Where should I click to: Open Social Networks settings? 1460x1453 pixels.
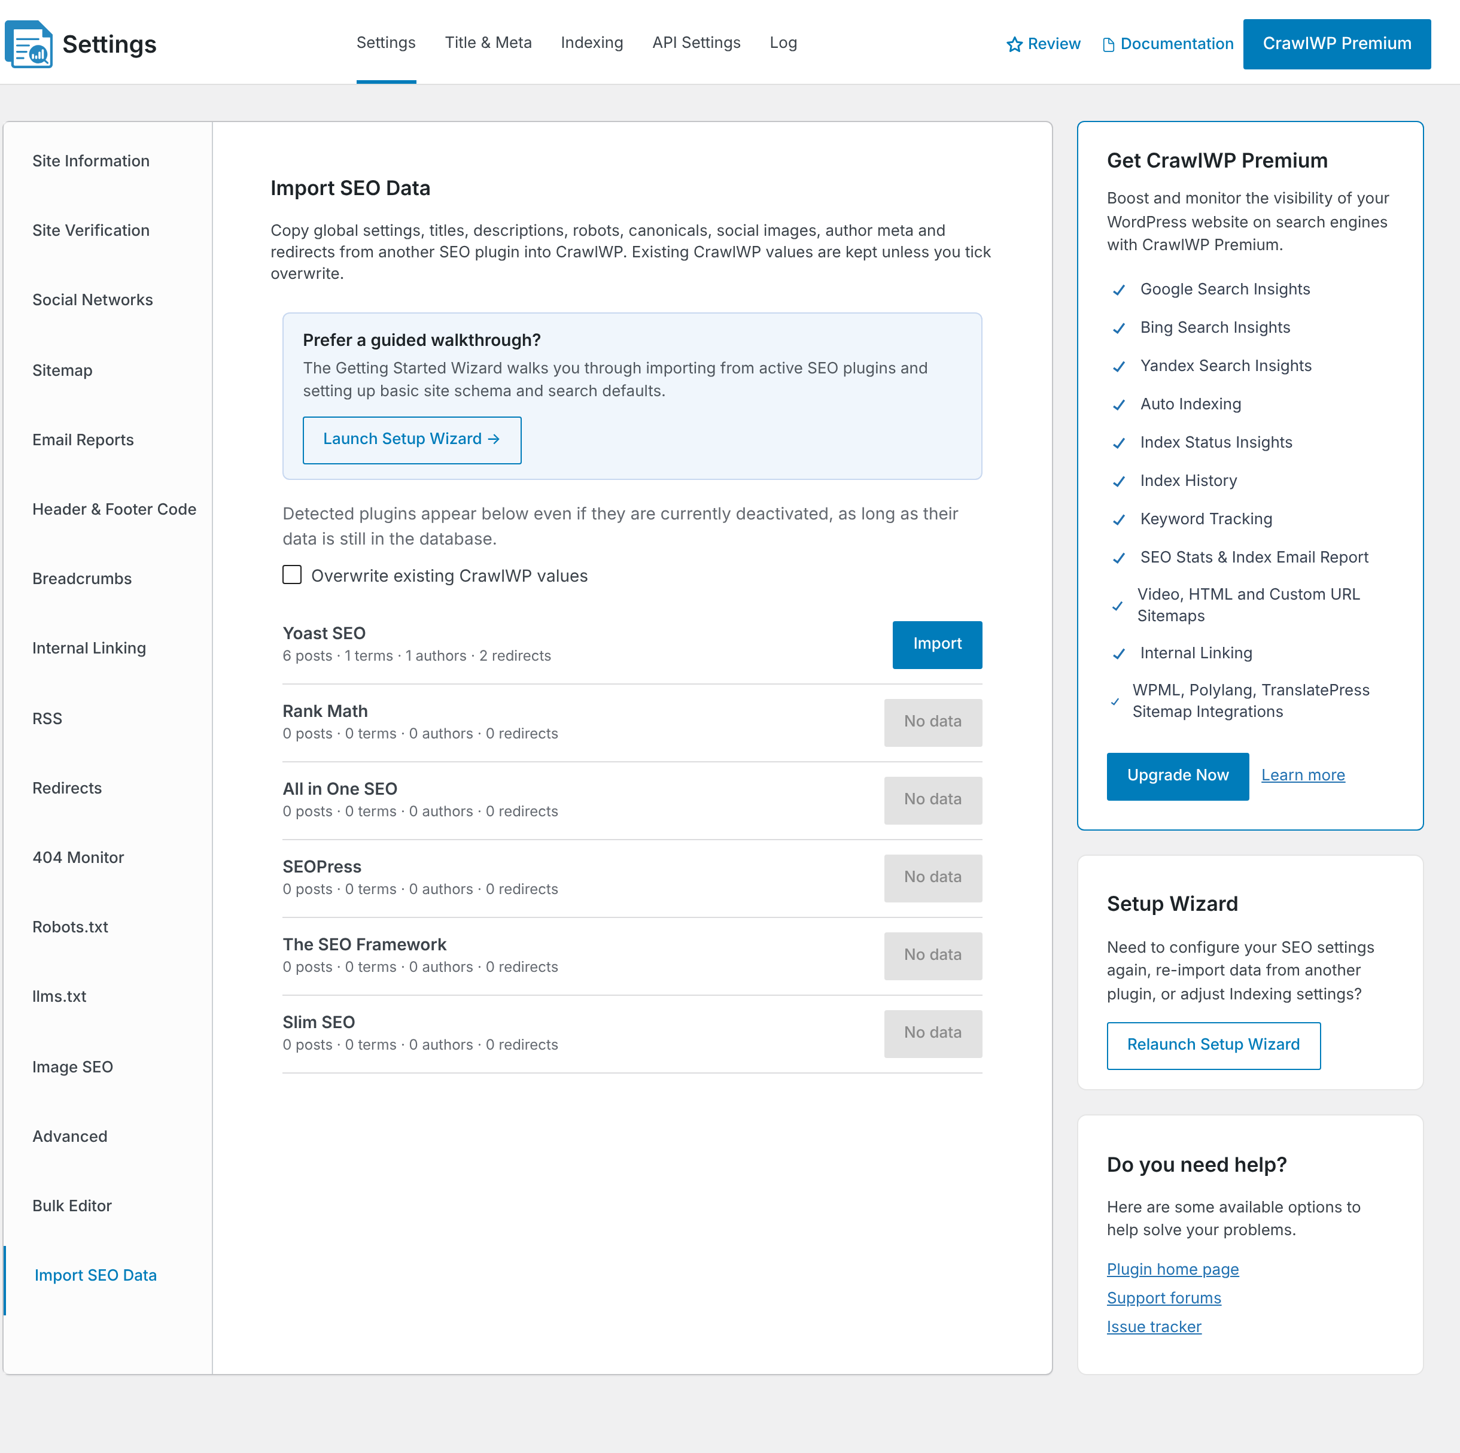(92, 300)
